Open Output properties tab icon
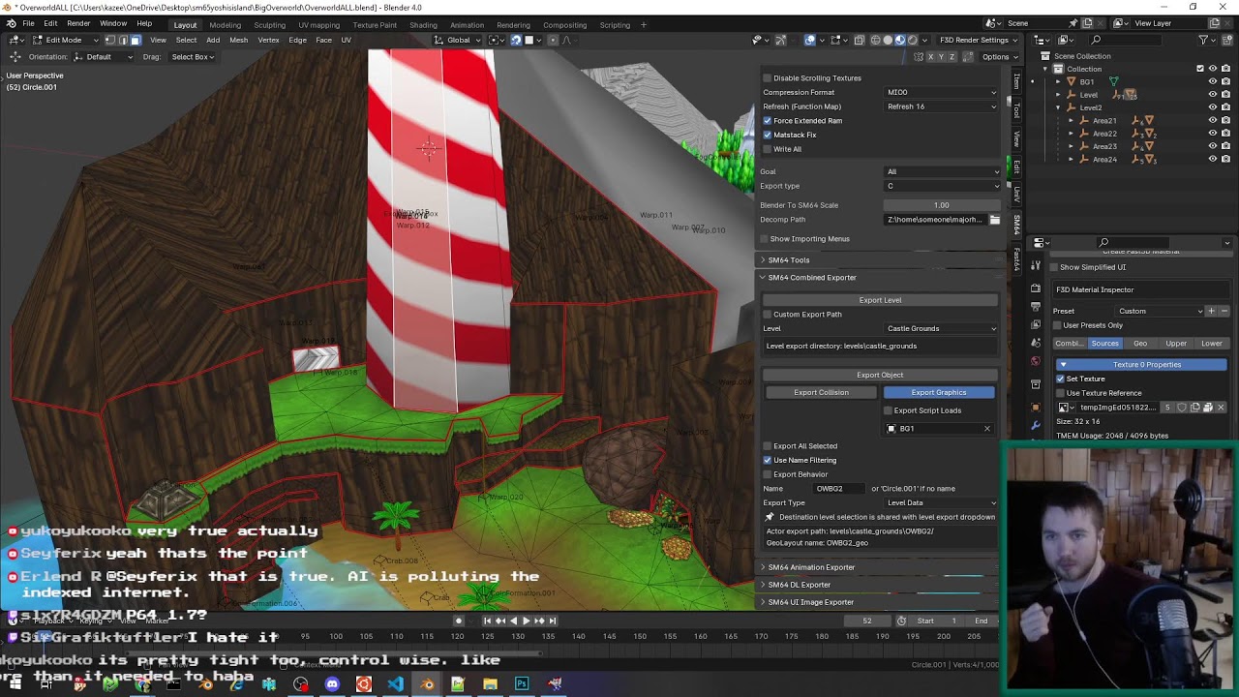1239x697 pixels. pyautogui.click(x=1036, y=306)
